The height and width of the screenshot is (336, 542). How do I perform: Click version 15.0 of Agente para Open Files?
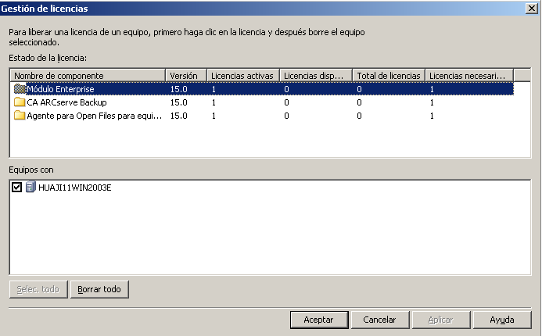pos(178,116)
